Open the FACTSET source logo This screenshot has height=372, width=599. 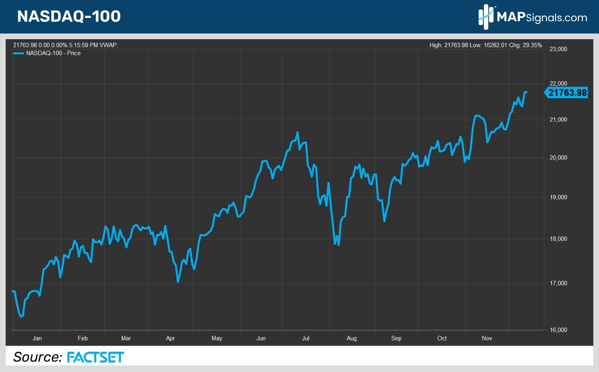pyautogui.click(x=95, y=357)
